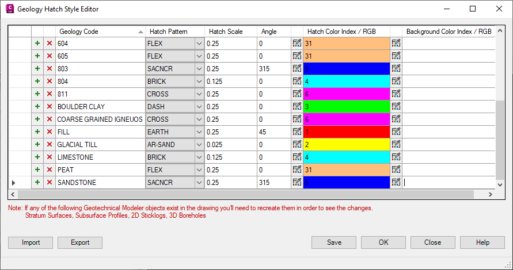Open Help for the editor

(x=482, y=242)
